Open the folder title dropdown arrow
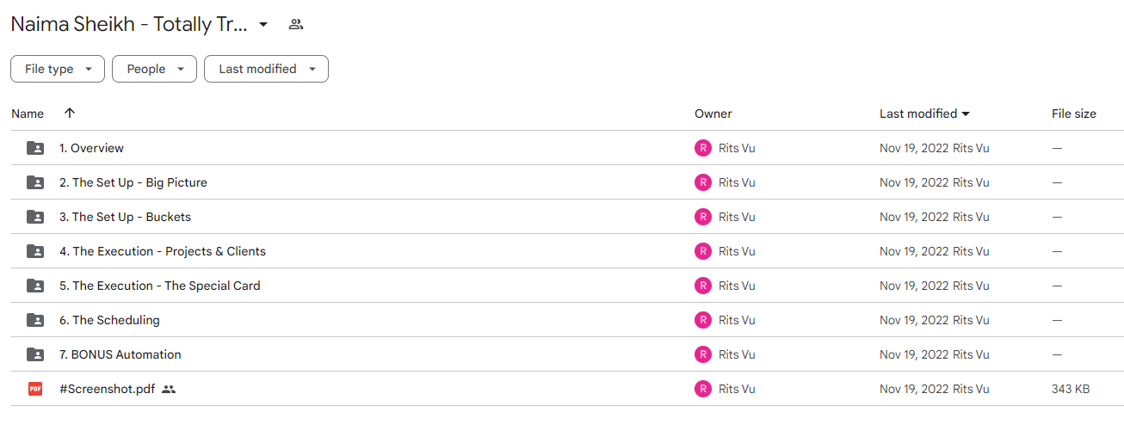 pos(263,24)
